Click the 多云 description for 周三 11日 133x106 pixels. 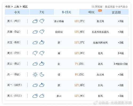(x=59, y=96)
